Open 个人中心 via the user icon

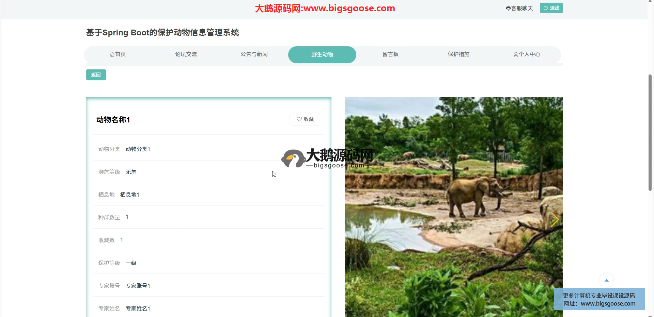(516, 54)
